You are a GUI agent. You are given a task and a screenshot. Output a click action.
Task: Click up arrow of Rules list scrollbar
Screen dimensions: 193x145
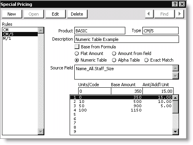click(x=41, y=30)
